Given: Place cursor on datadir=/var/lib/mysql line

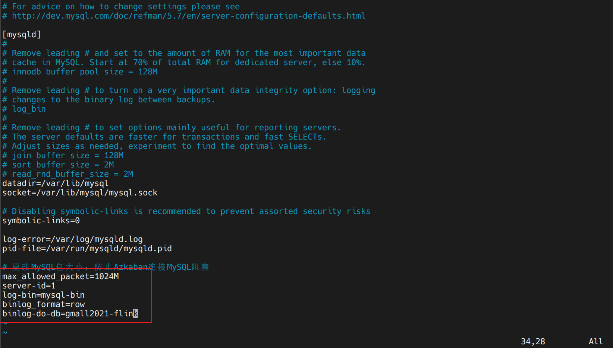Looking at the screenshot, I should tap(56, 183).
